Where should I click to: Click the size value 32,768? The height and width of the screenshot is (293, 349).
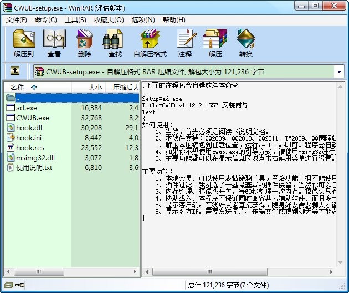pyautogui.click(x=91, y=117)
